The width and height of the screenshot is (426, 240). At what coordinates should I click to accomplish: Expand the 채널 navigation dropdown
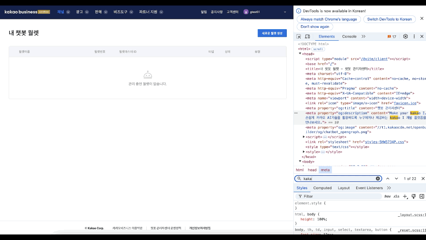(68, 12)
